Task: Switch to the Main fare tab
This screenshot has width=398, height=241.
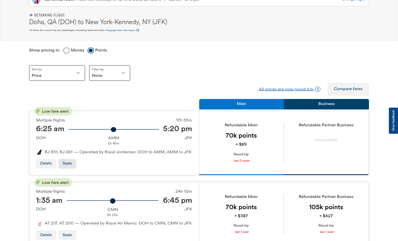Action: tap(242, 104)
